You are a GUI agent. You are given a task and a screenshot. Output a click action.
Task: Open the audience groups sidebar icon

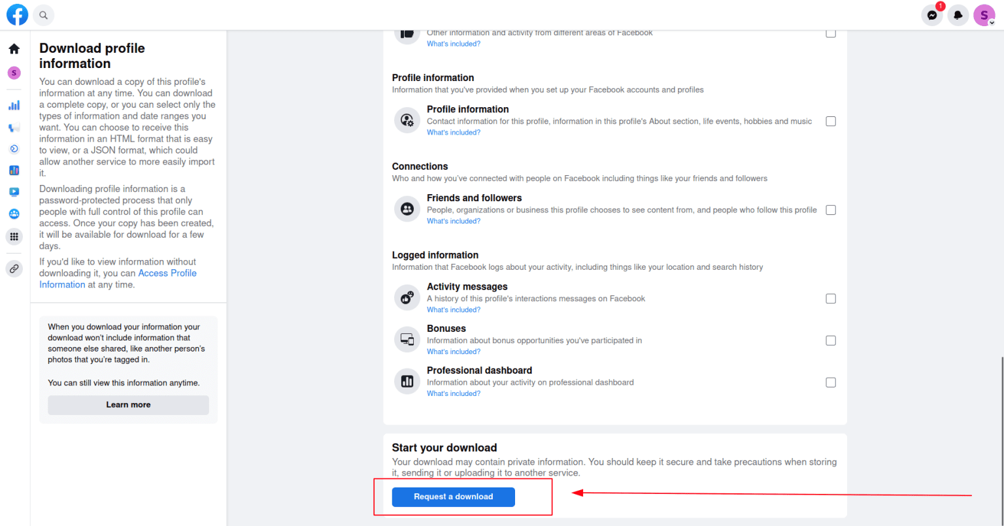click(14, 214)
